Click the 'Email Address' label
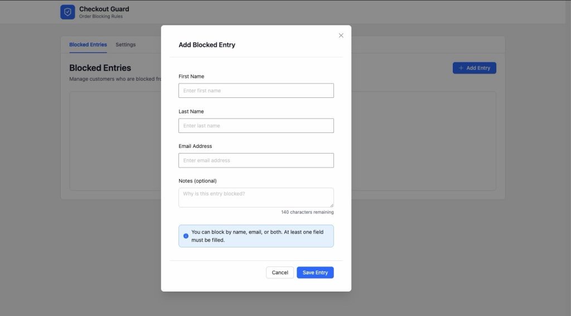 click(x=195, y=146)
